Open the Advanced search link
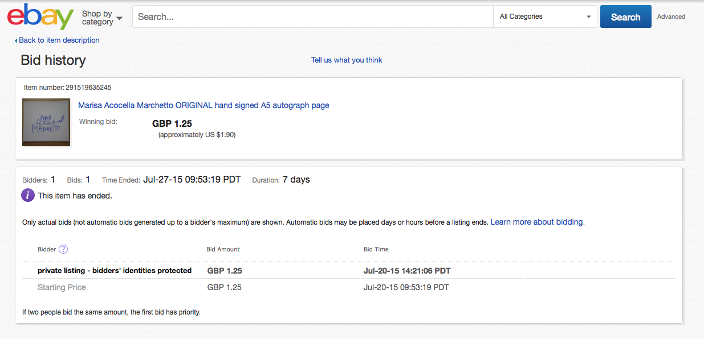Viewport: 704px width, 339px height. coord(671,16)
